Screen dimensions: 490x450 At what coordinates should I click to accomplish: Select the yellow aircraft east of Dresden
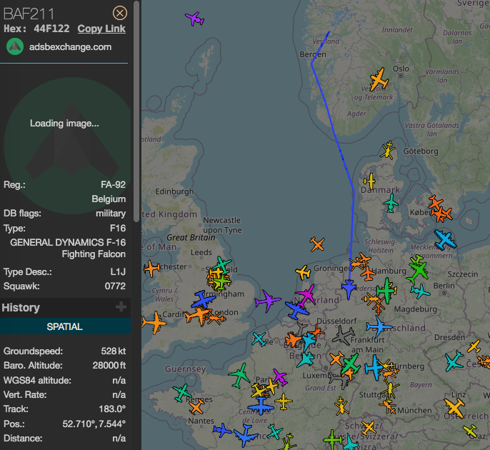tap(474, 346)
